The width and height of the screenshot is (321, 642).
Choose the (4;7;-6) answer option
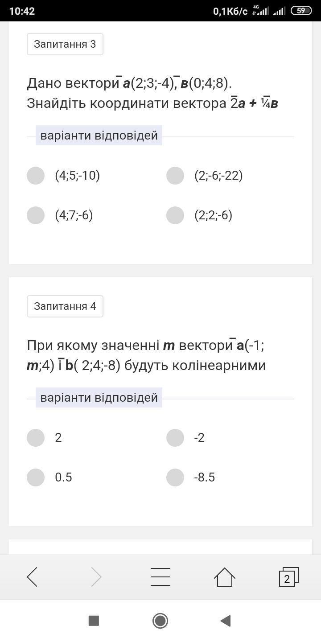pos(36,215)
